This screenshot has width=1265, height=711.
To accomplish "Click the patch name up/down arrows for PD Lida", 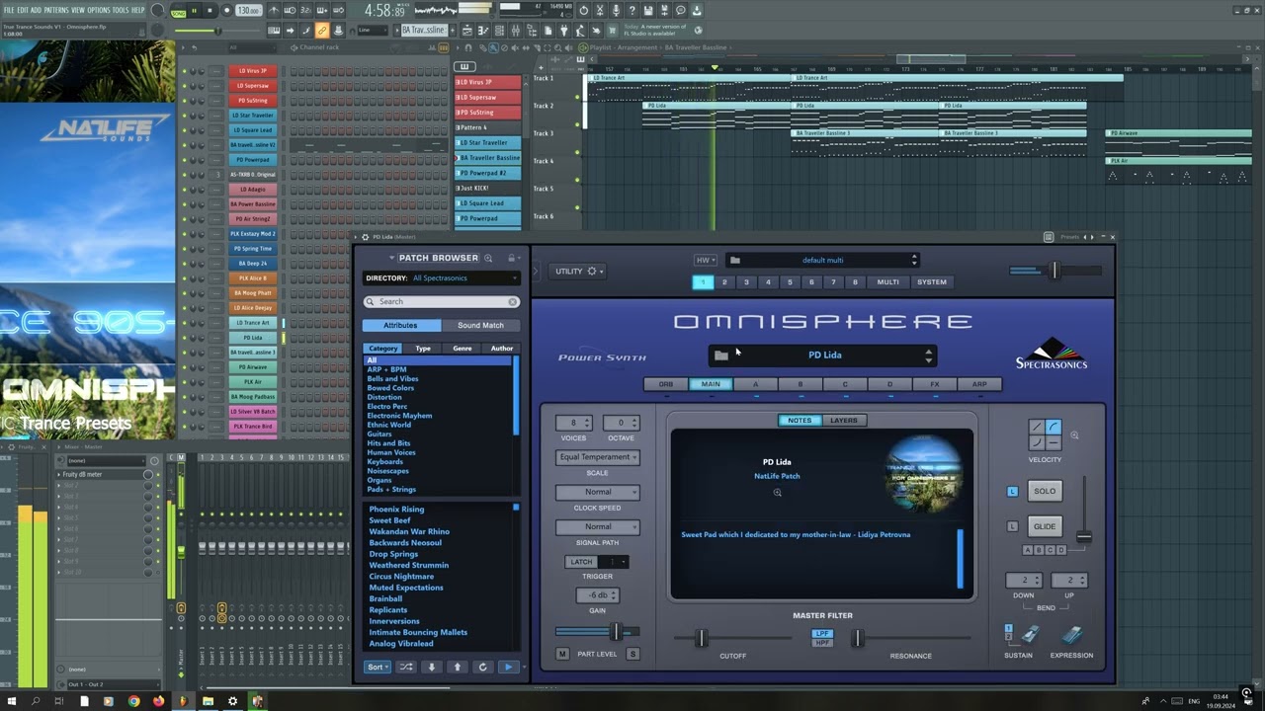I will [x=928, y=355].
